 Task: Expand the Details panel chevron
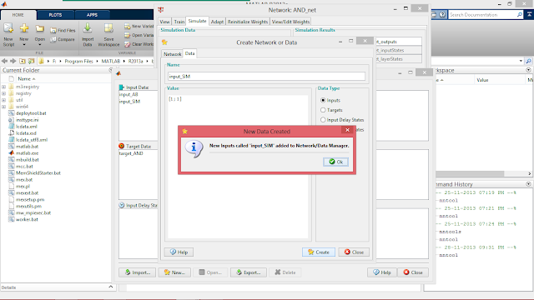coord(111,287)
